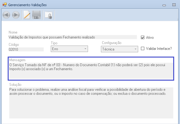180x124 pixels.
Task: Click the floppy disk save icon
Action: coord(37,15)
